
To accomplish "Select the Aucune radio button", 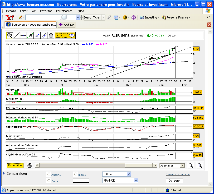I will tap(49, 174).
